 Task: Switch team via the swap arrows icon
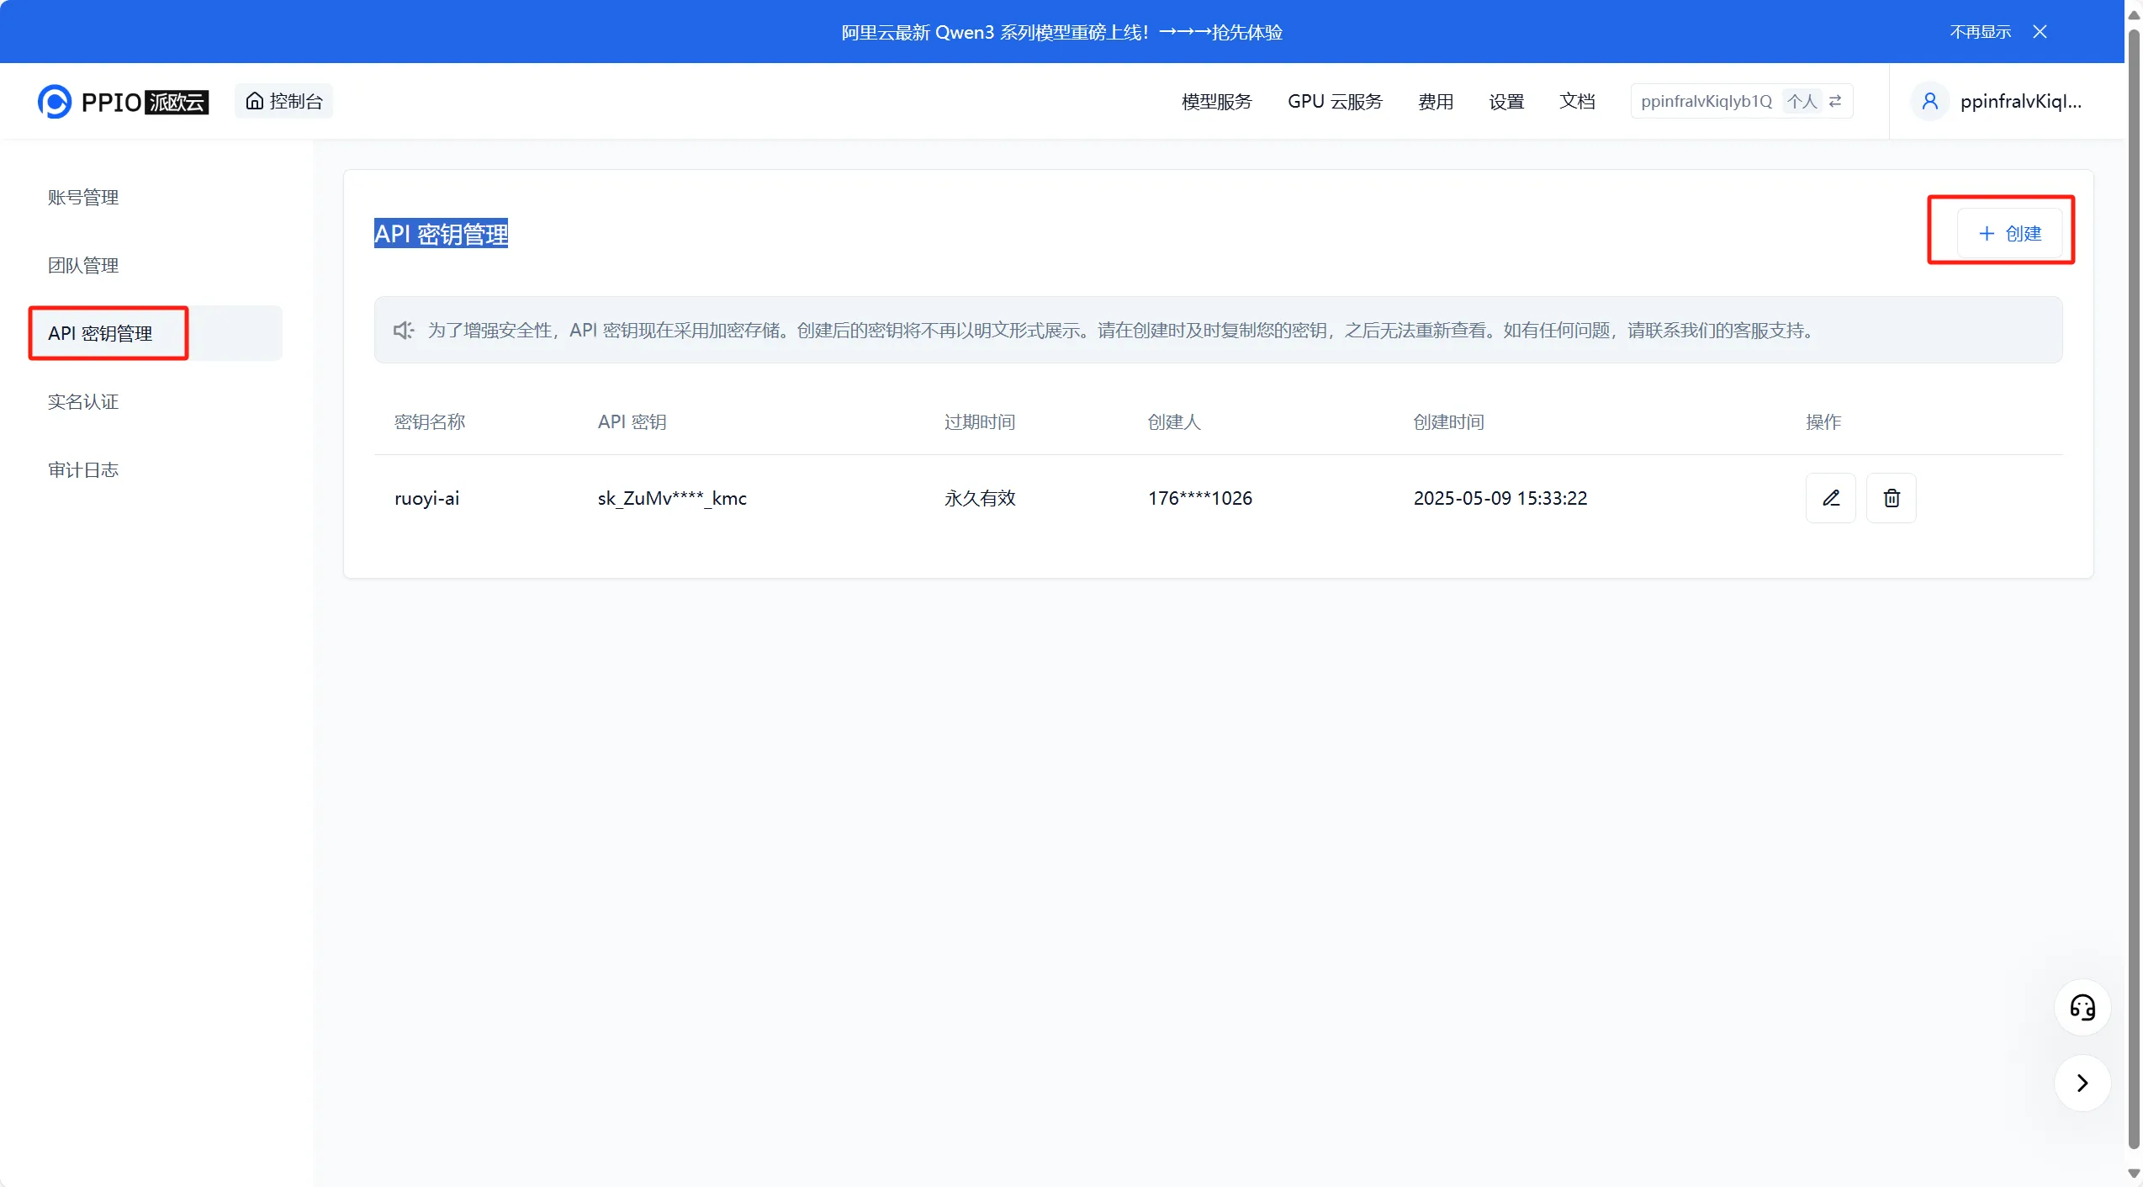coord(1835,102)
